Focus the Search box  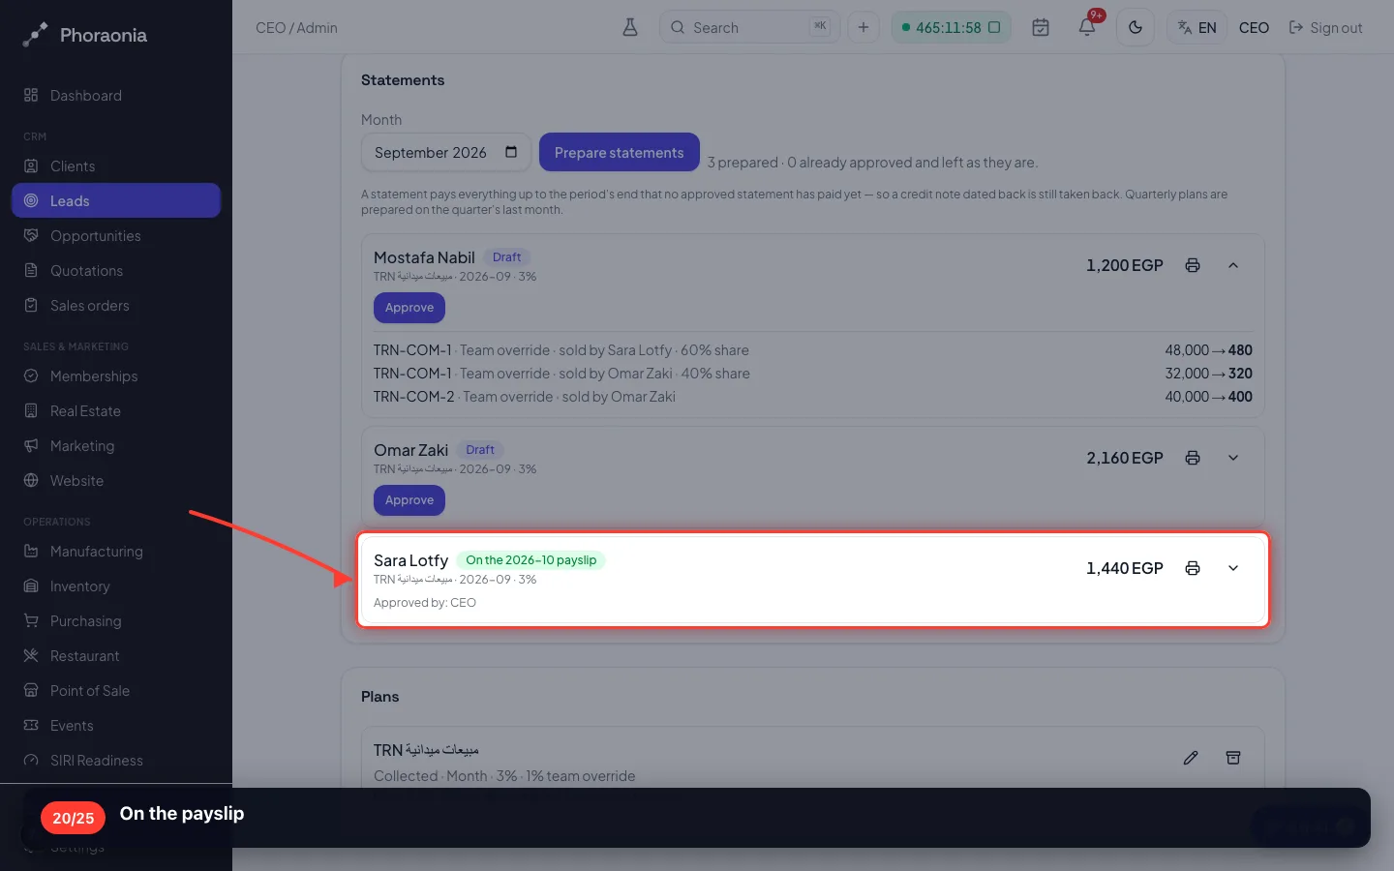tap(750, 27)
